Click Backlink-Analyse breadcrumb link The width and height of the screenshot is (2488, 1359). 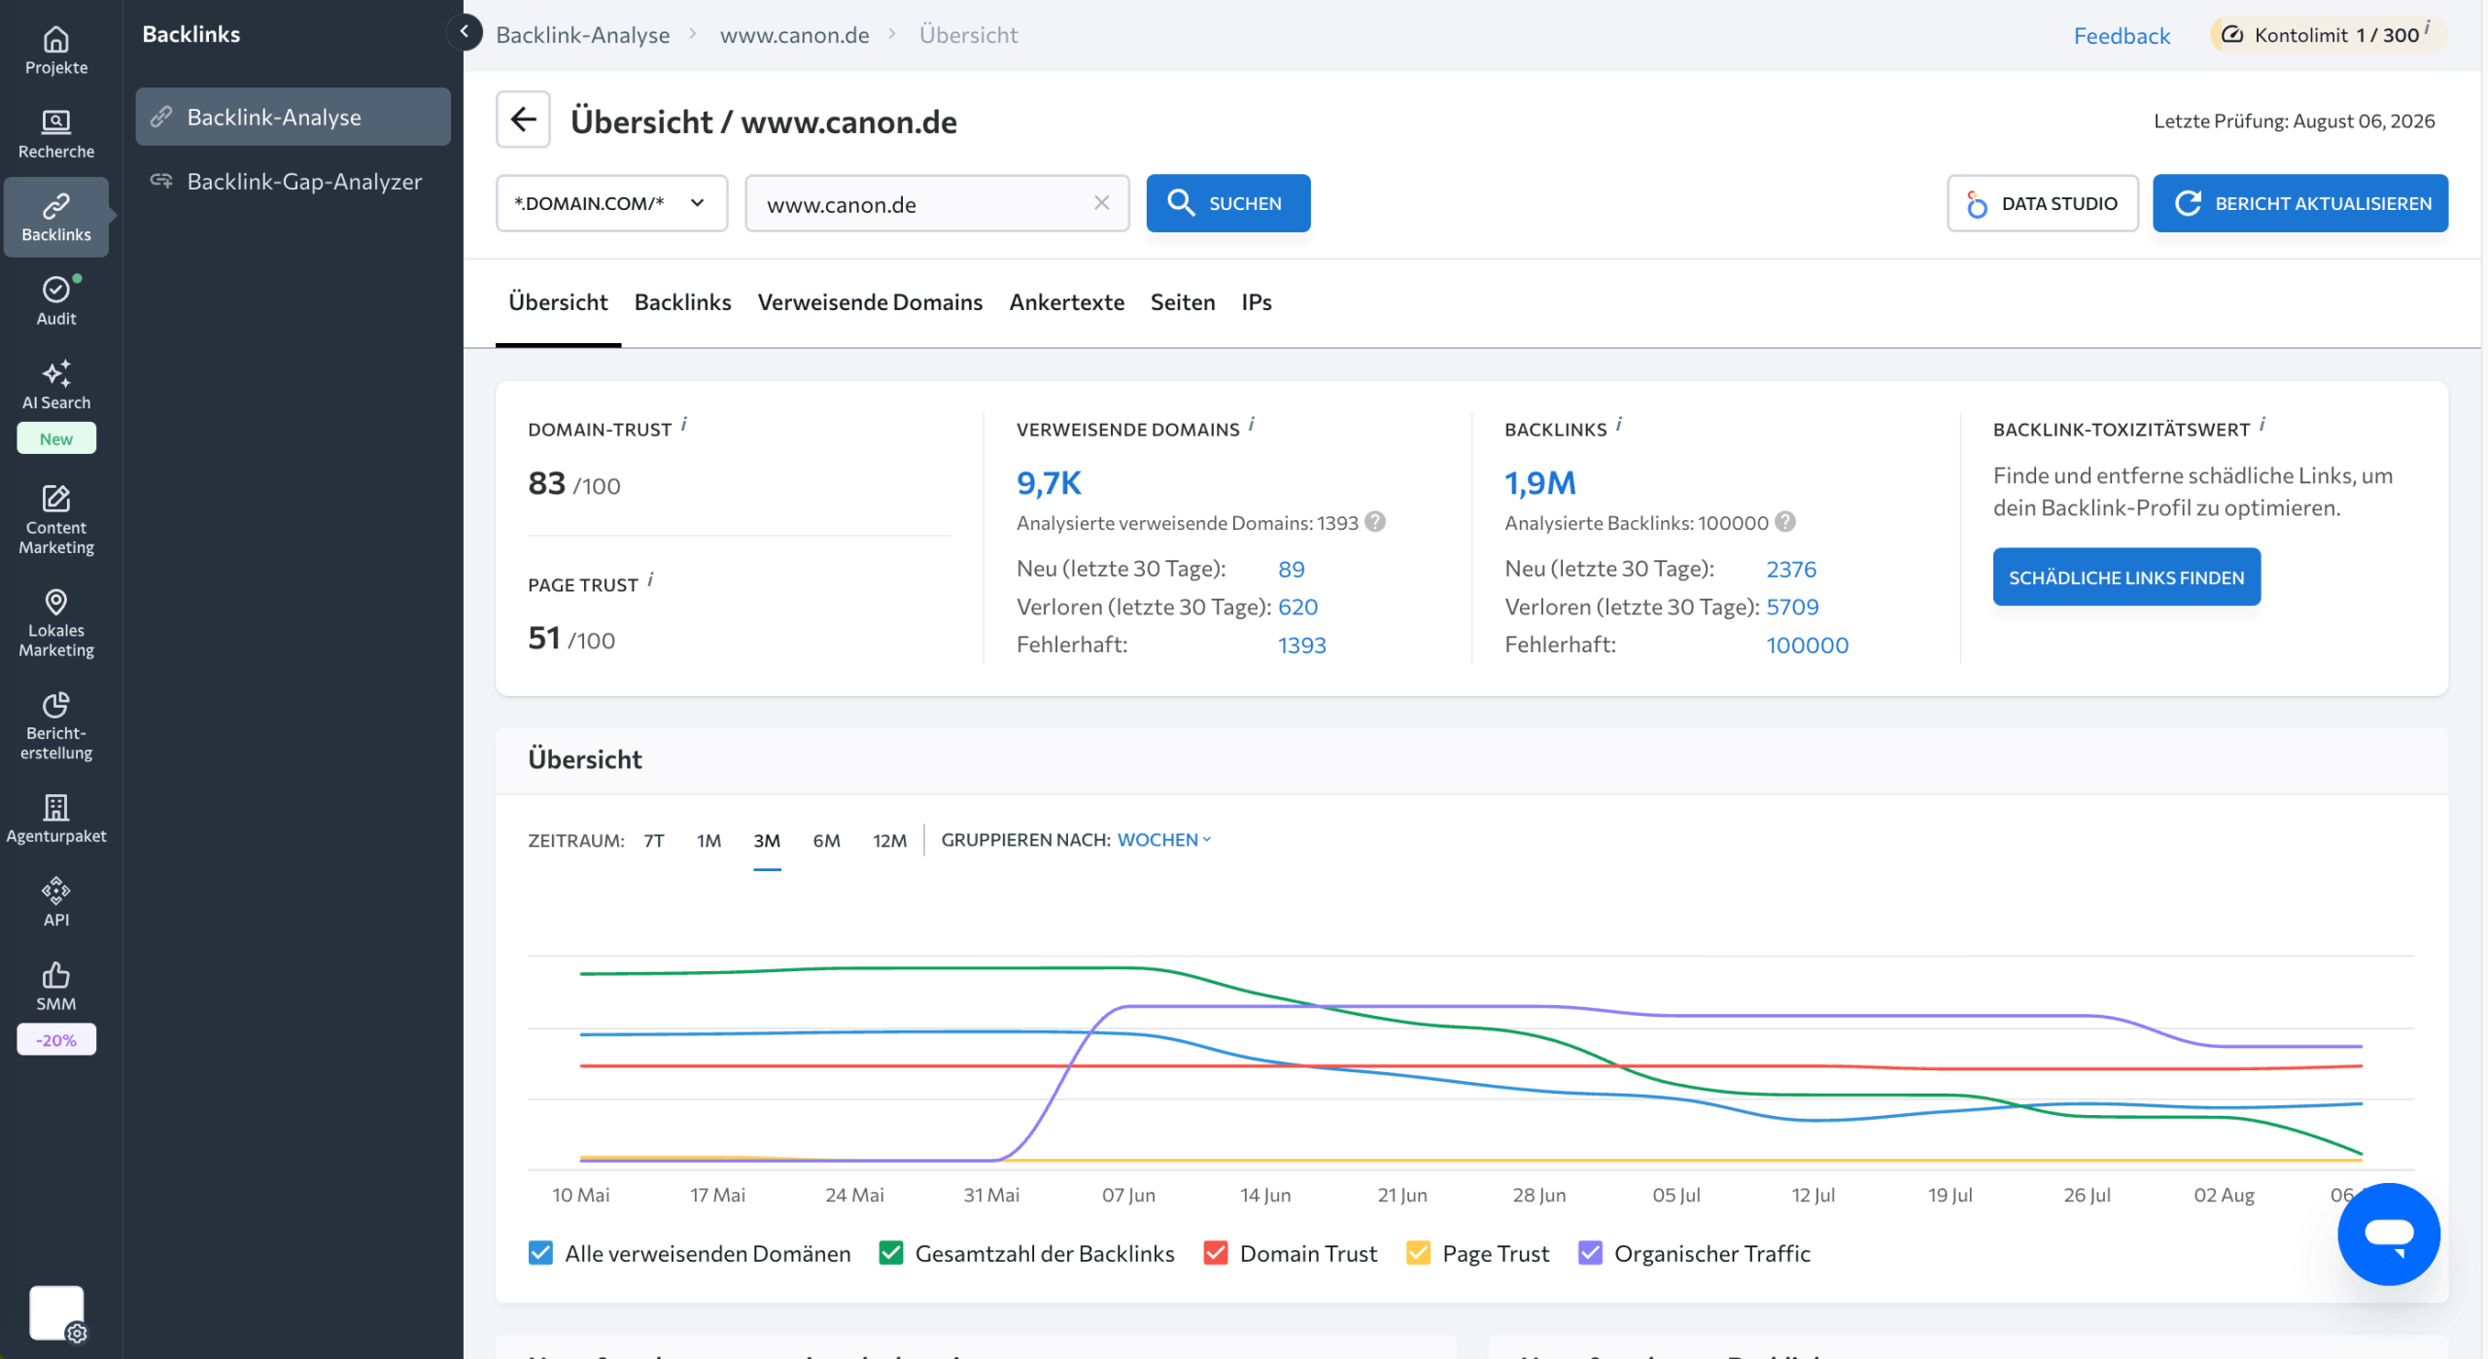583,35
